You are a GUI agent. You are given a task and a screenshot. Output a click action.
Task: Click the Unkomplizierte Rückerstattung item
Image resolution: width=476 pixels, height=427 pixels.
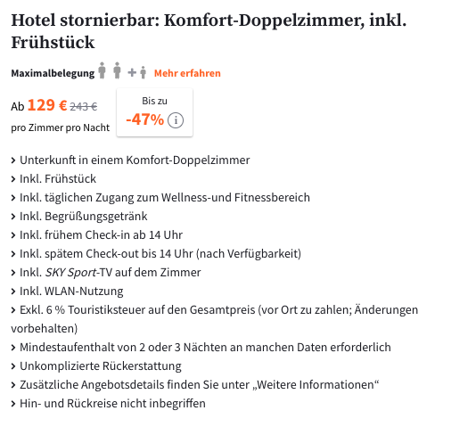pyautogui.click(x=96, y=366)
